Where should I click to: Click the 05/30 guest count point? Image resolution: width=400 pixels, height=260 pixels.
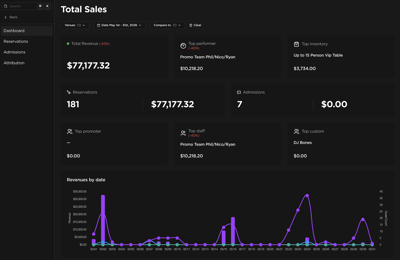[x=363, y=219]
